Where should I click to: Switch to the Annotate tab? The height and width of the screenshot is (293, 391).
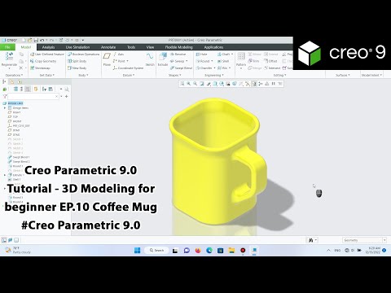pos(108,47)
